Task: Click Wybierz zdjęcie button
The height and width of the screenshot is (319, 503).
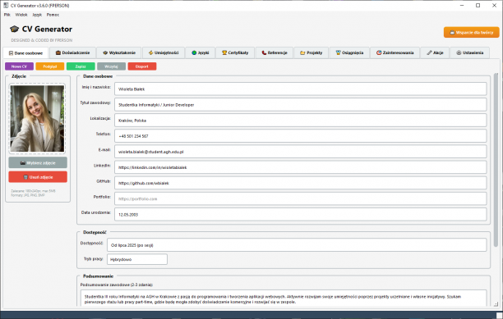Action: 38,163
